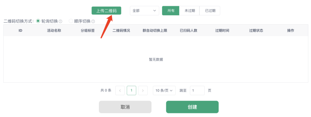
Task: Go to the next page arrow
Action: [x=143, y=90]
